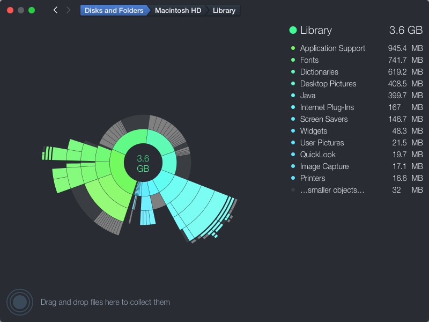Click the collector ring icon at bottom left
429x322 pixels.
(x=20, y=302)
